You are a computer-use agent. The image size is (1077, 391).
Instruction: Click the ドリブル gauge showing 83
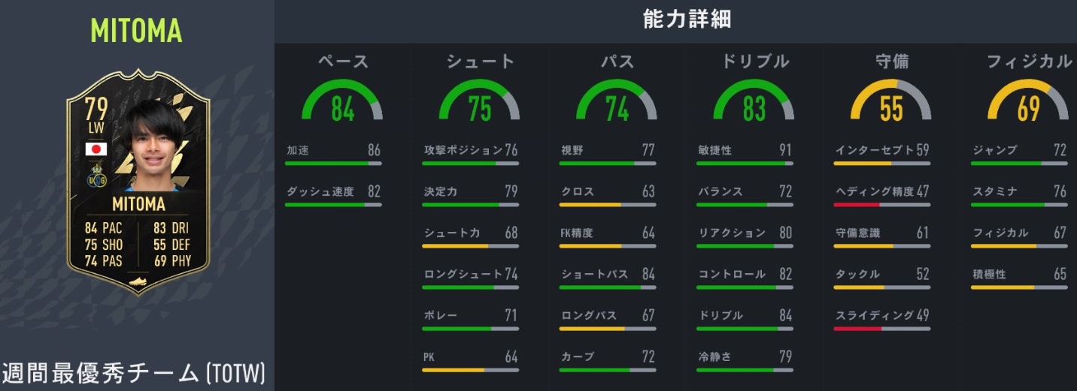point(754,103)
